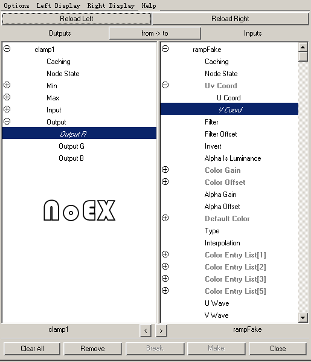Expand the Input attribute of clamp1
The width and height of the screenshot is (311, 362).
[7, 109]
